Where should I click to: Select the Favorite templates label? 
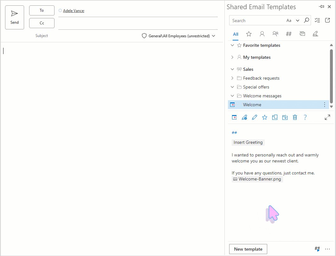click(x=262, y=45)
